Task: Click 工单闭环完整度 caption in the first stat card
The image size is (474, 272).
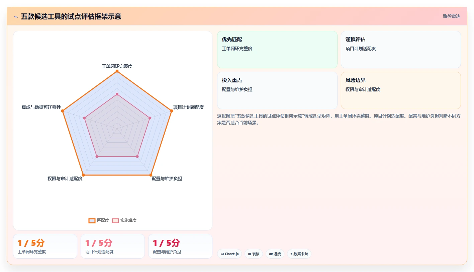Action: tap(32, 252)
